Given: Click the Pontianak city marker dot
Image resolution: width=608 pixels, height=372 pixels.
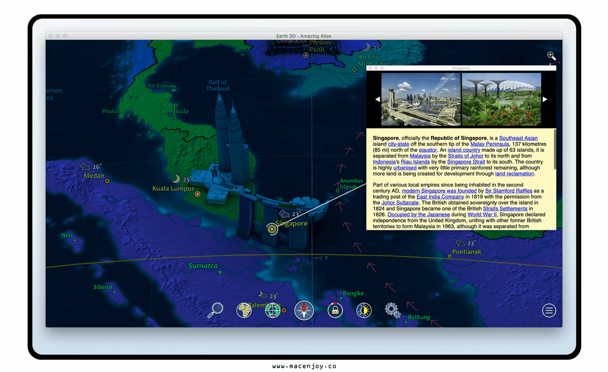Looking at the screenshot, I should (449, 256).
